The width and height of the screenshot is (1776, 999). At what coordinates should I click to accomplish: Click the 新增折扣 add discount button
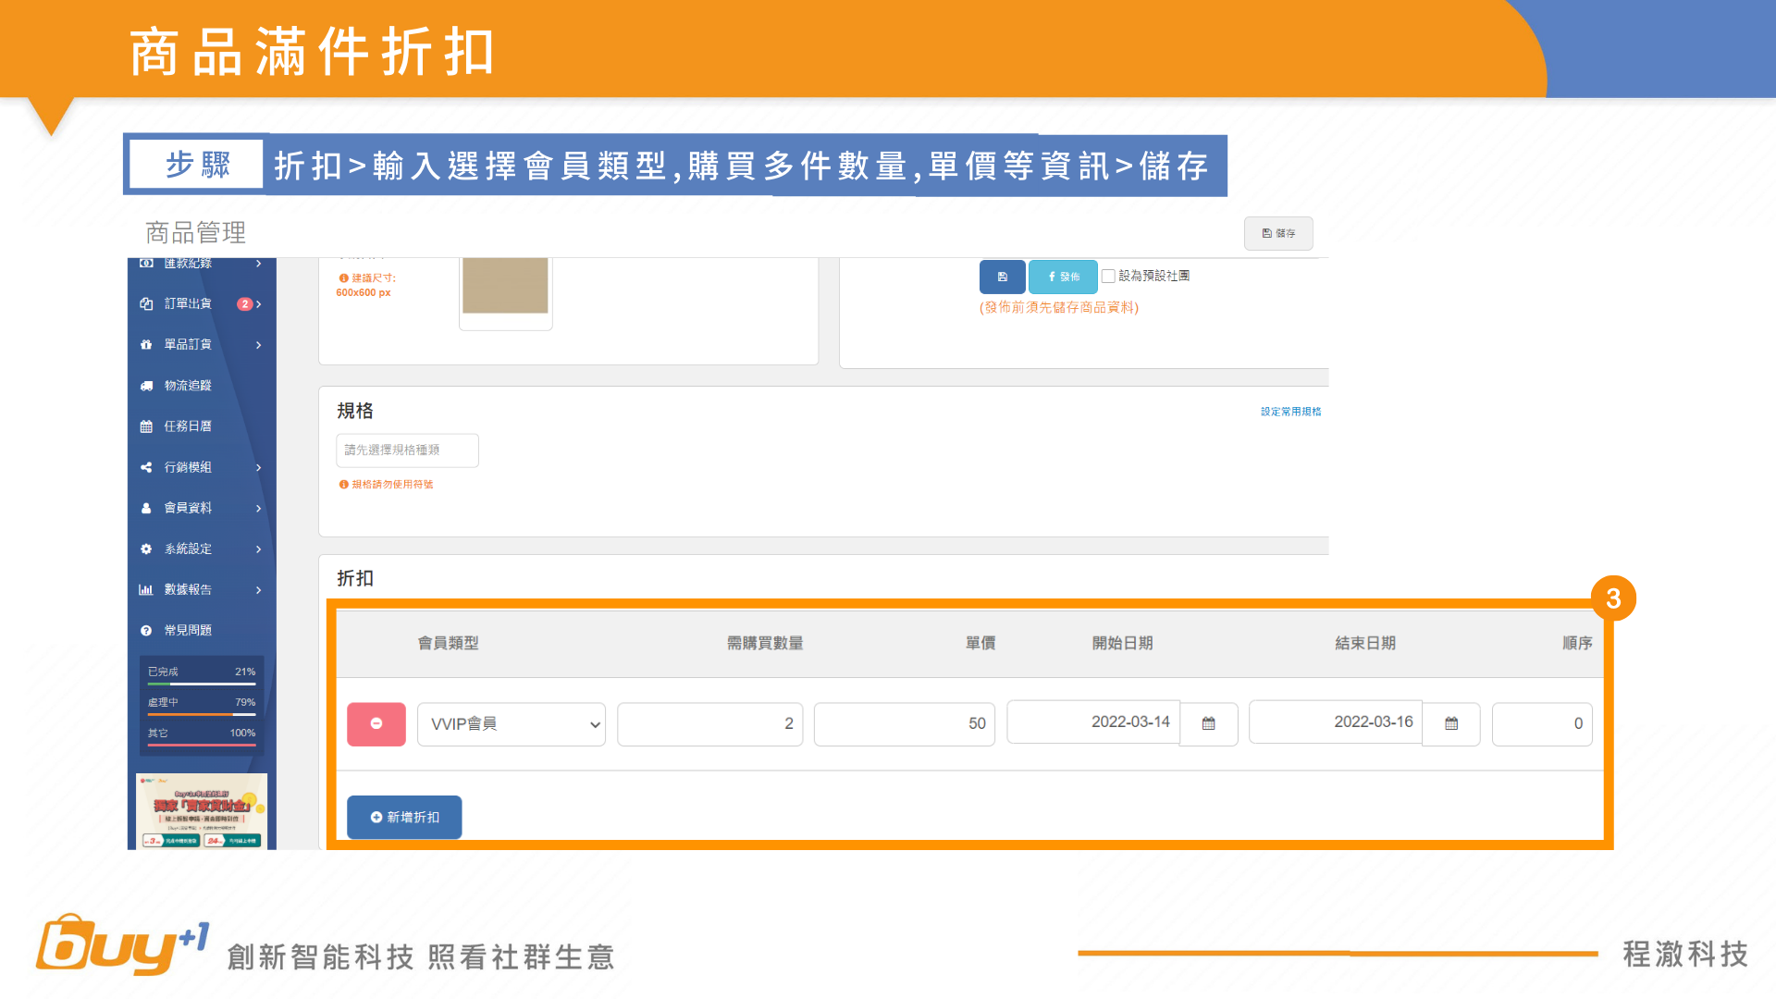(404, 818)
